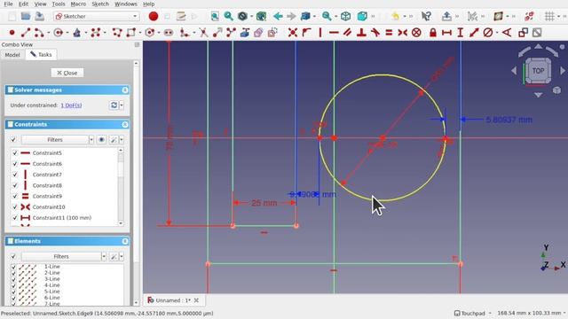This screenshot has height=319, width=568.
Task: Toggle the Elements filter master checkbox
Action: coord(13,256)
